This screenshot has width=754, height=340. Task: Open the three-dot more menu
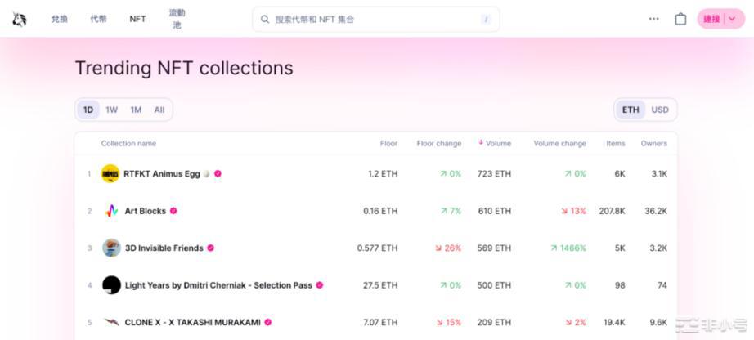(x=653, y=19)
